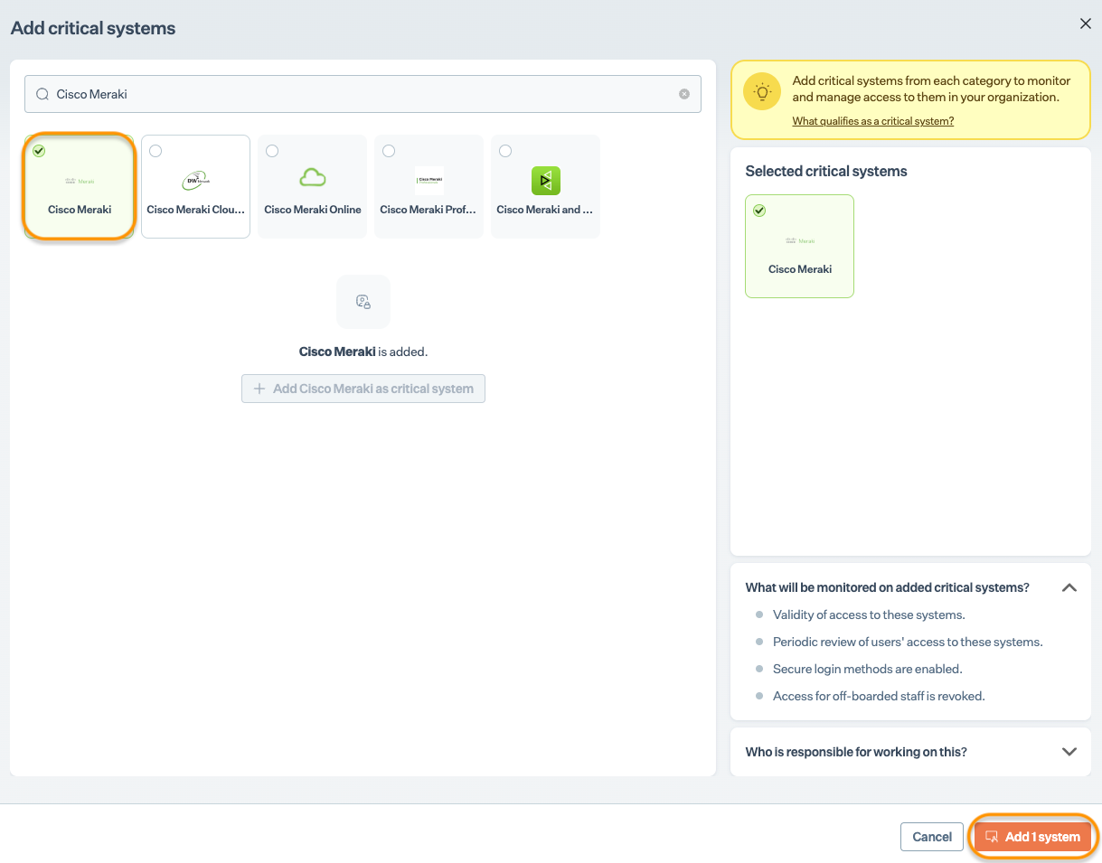Image resolution: width=1102 pixels, height=863 pixels.
Task: Click the Cisco Meraki Professional logo icon
Action: pos(429,181)
